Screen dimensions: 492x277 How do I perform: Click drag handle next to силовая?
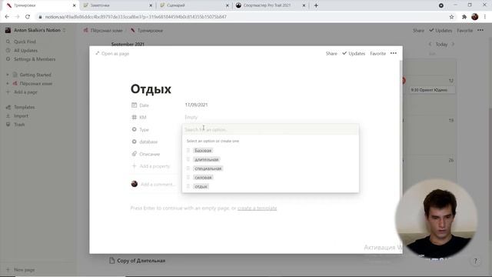tap(188, 178)
